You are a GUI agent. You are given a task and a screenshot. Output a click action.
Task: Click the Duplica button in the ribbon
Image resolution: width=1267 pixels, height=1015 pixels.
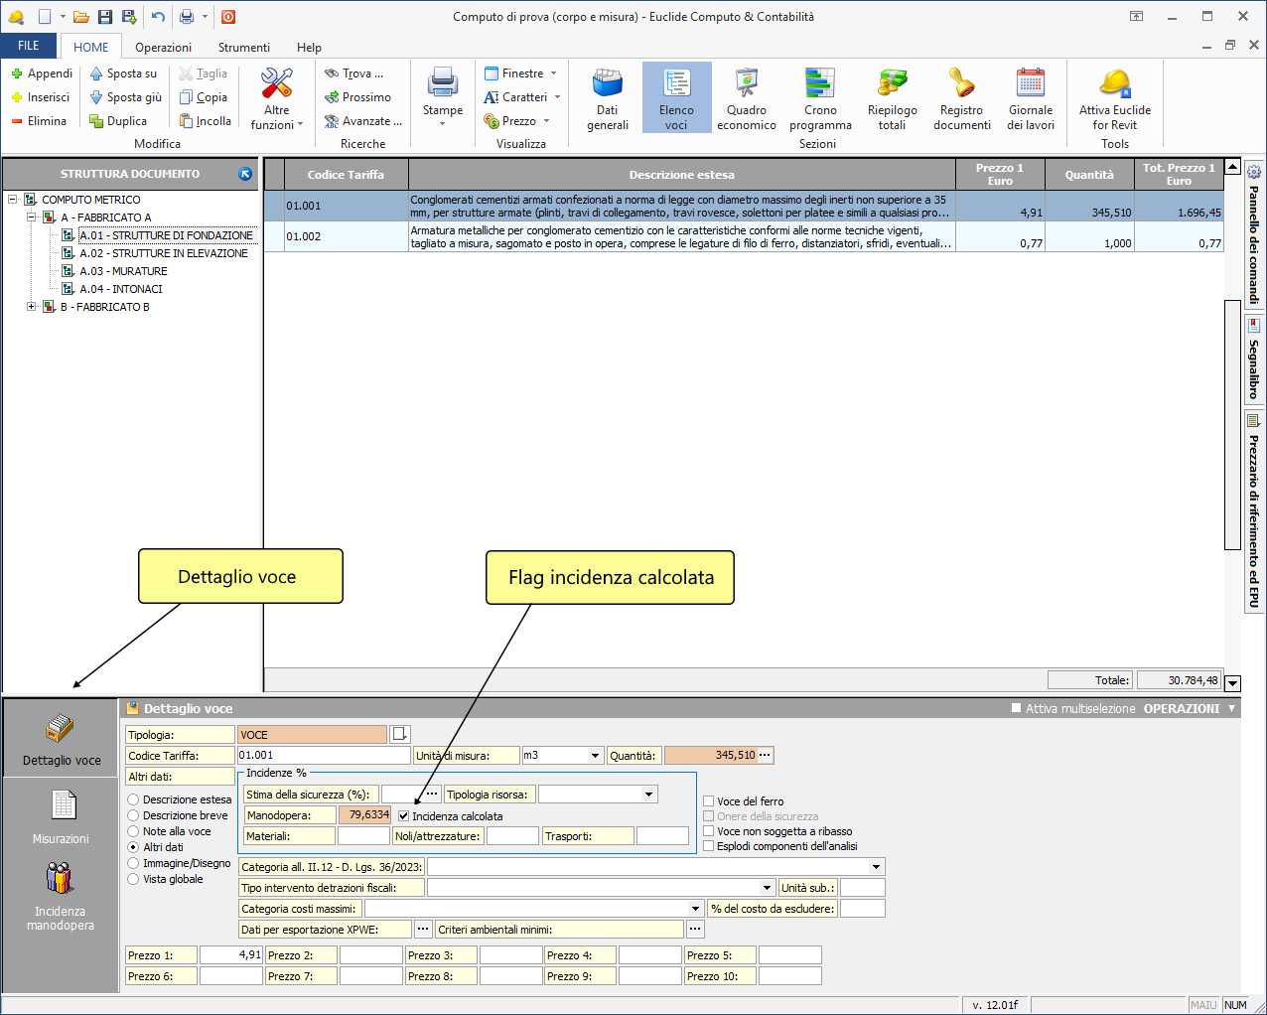(118, 121)
